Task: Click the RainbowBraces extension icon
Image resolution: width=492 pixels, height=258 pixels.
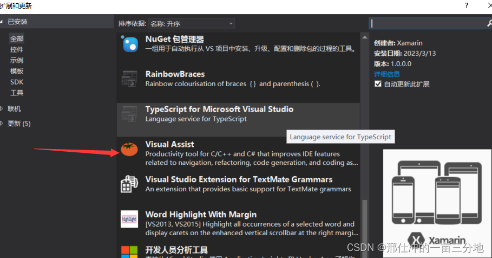Action: click(x=129, y=79)
